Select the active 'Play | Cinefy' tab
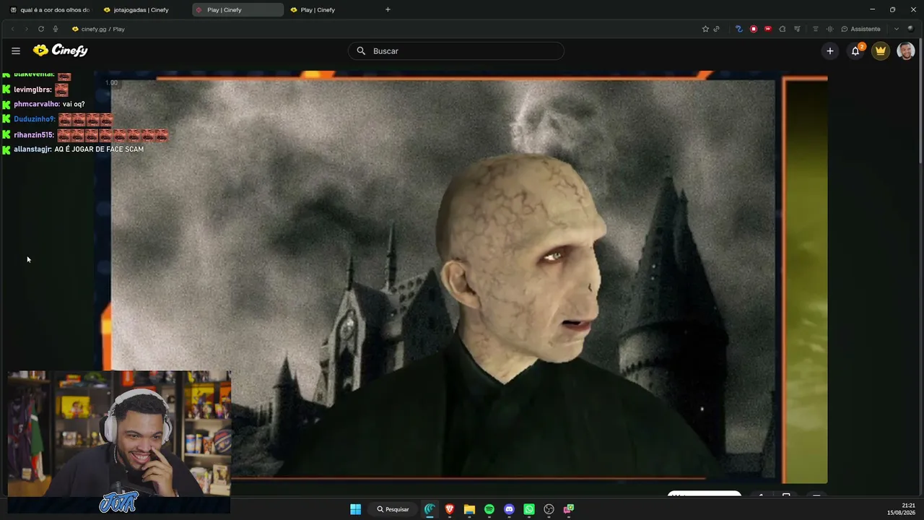Image resolution: width=924 pixels, height=520 pixels. (237, 10)
